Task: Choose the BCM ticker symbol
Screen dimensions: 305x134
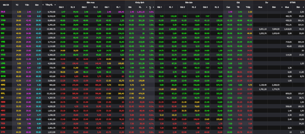Action: [3, 76]
